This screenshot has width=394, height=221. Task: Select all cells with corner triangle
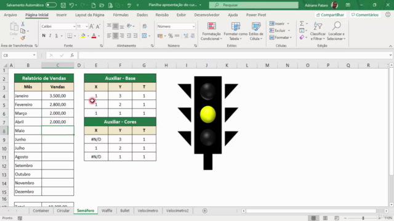5,66
